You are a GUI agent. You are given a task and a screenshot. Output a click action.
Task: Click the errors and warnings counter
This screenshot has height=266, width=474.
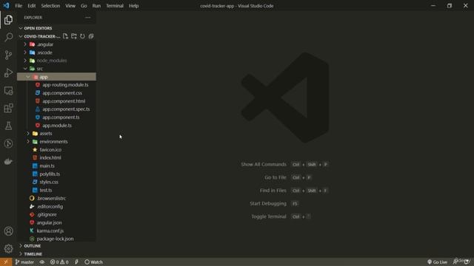pos(59,262)
